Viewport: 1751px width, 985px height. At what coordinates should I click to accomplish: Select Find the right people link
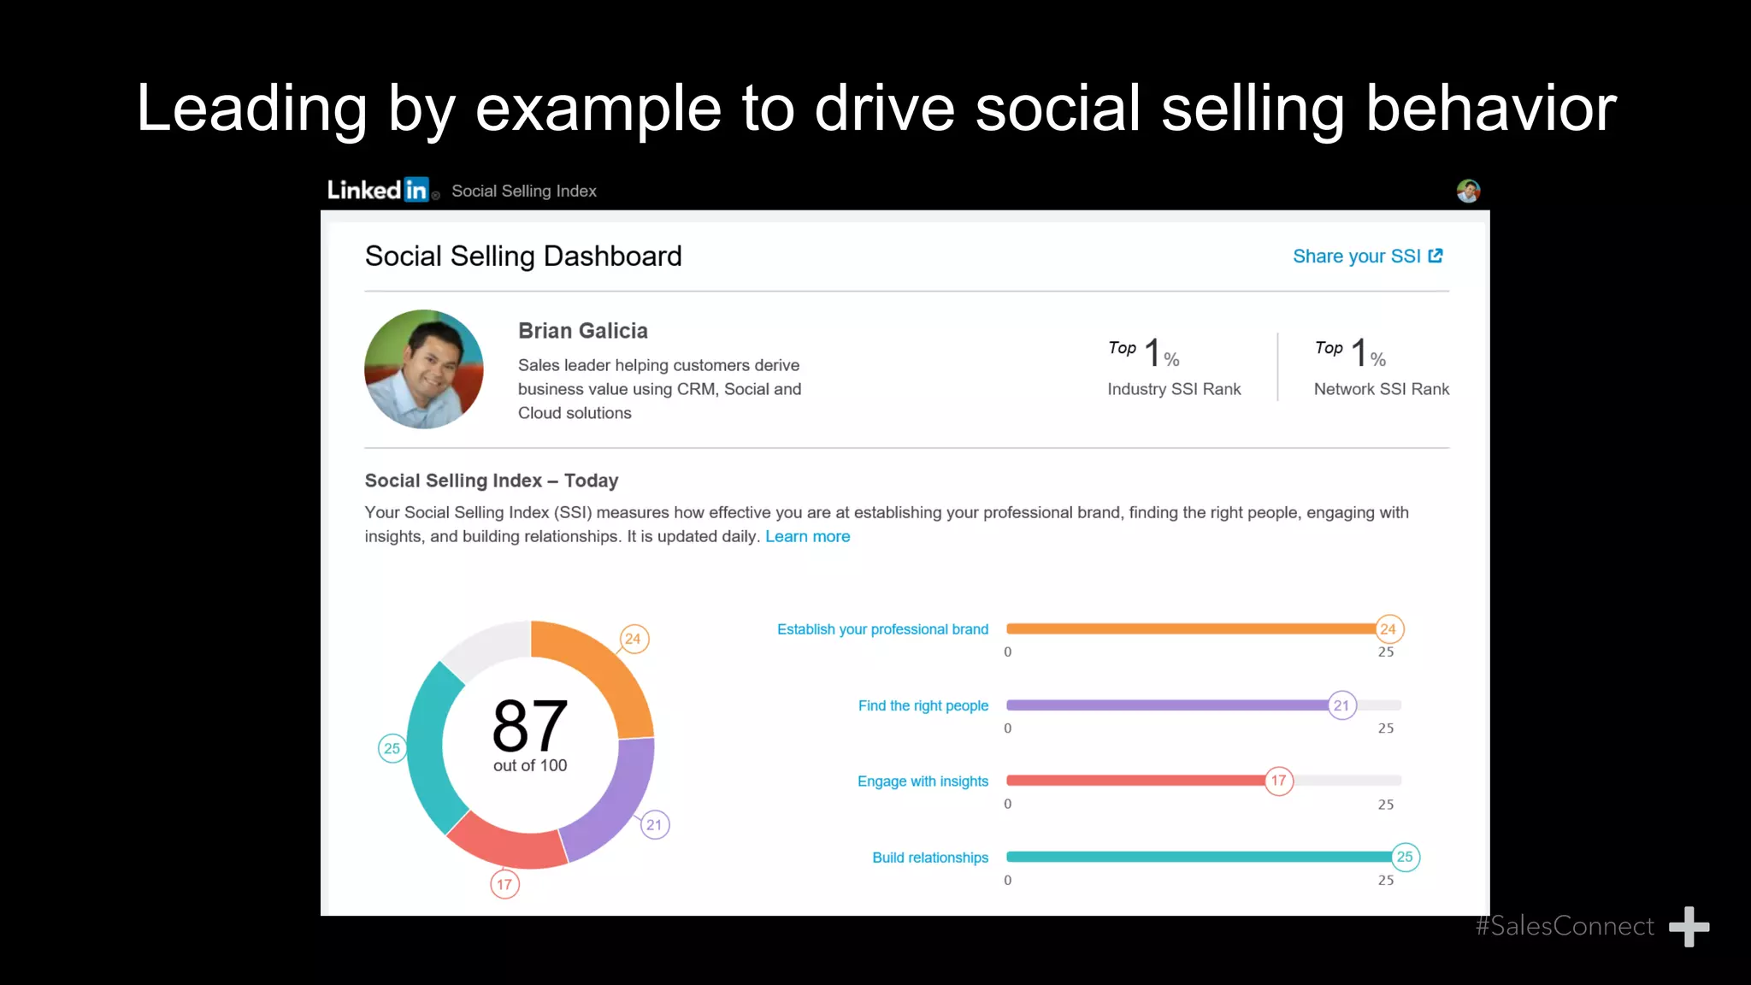tap(923, 705)
